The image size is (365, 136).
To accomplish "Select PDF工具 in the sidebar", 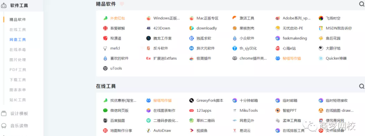I will click(18, 70).
